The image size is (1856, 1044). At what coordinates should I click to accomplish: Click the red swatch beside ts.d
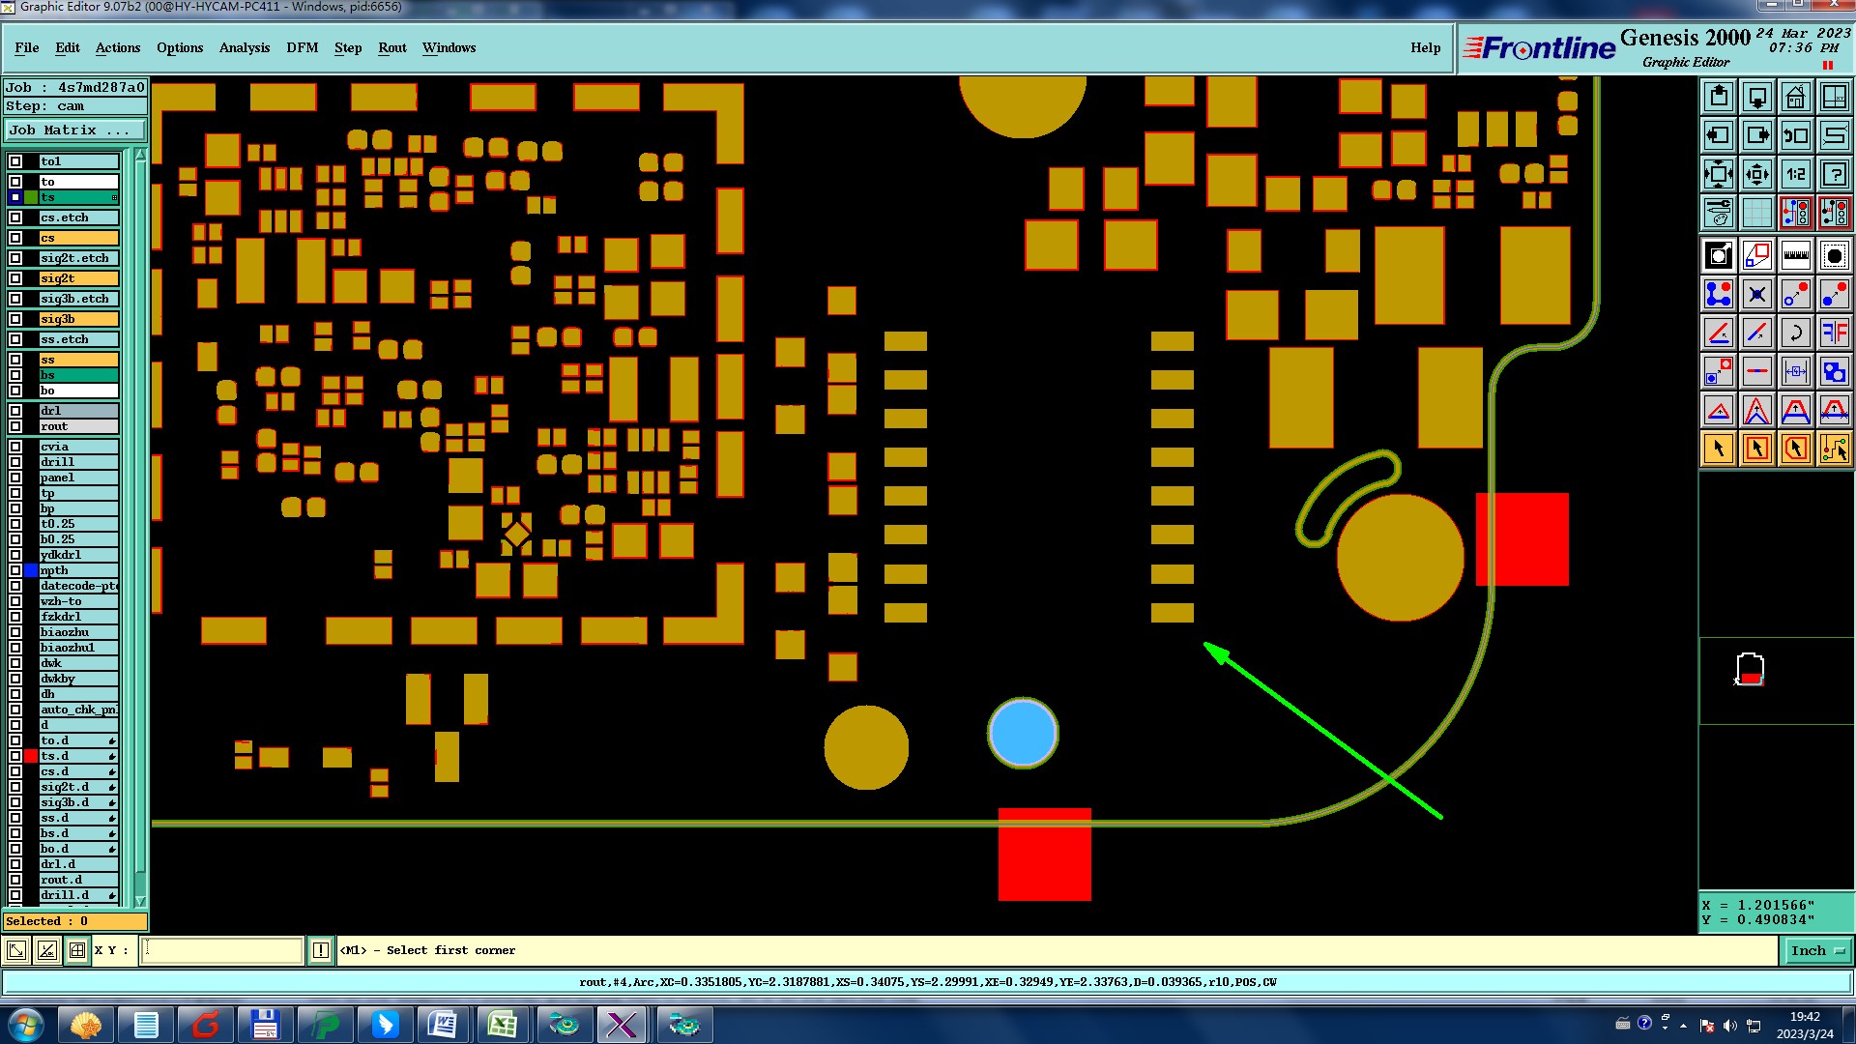[31, 756]
